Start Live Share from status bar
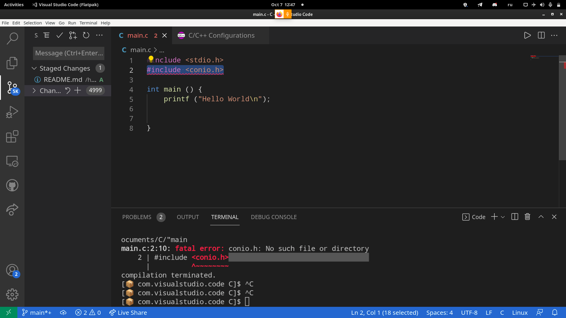This screenshot has width=566, height=318. pyautogui.click(x=128, y=312)
